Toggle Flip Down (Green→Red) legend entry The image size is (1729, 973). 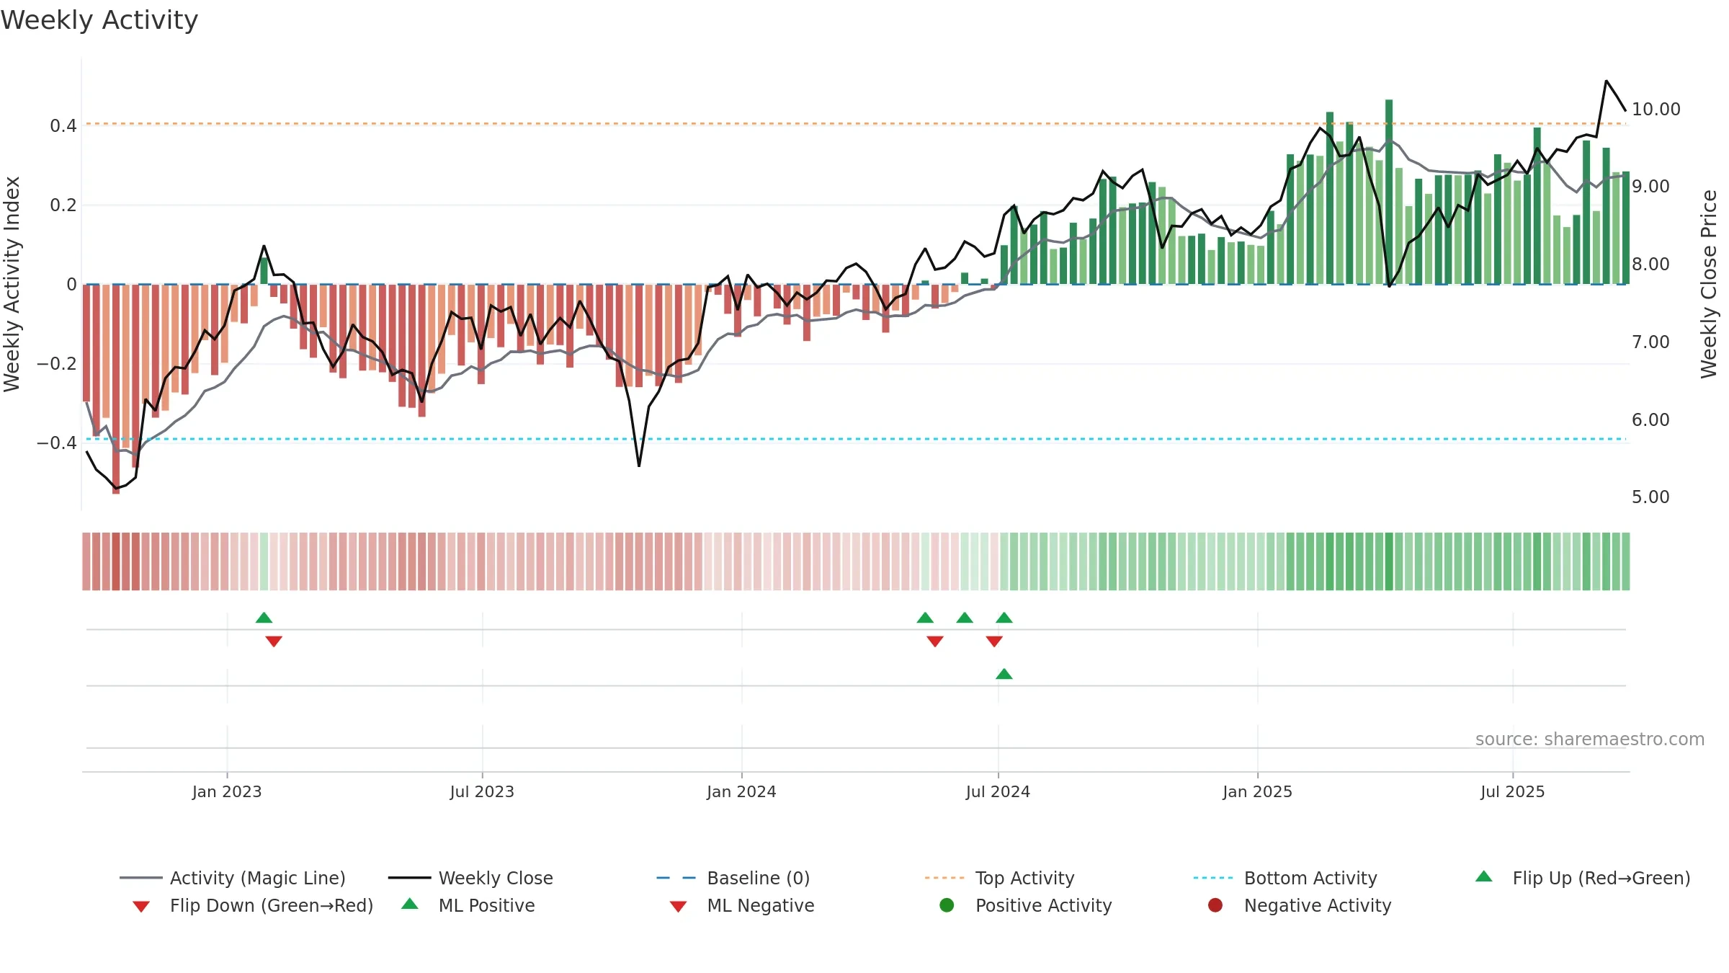[252, 905]
